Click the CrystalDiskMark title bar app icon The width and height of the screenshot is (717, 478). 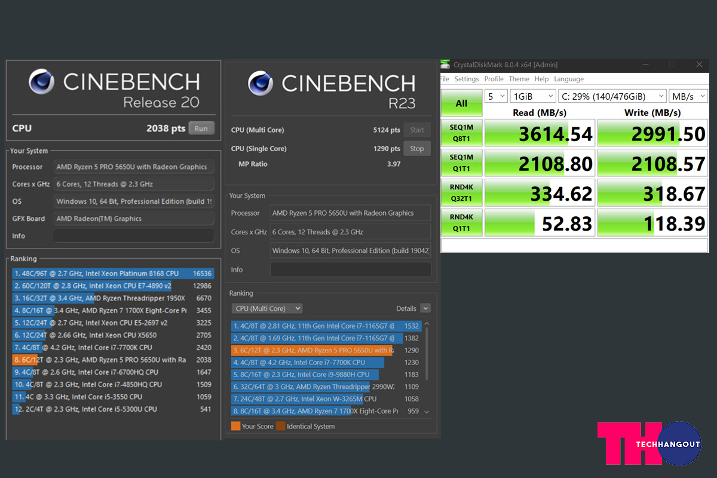click(445, 65)
